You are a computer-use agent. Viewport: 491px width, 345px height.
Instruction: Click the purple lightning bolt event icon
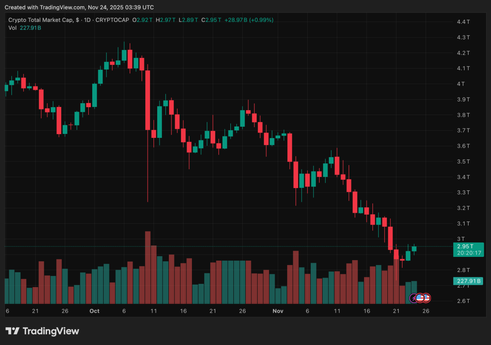413,298
